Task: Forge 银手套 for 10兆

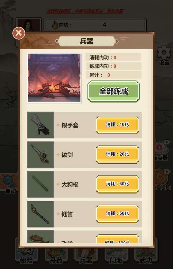Action: click(117, 125)
